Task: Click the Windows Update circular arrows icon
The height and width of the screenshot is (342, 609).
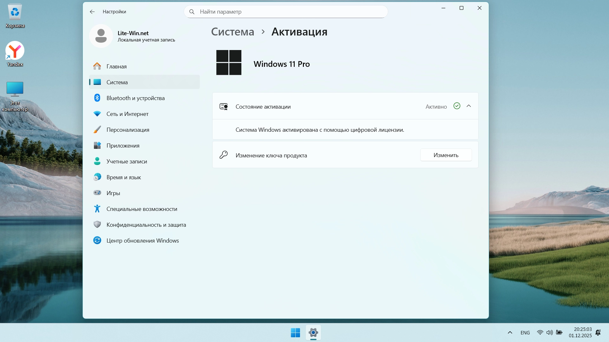Action: pyautogui.click(x=97, y=240)
